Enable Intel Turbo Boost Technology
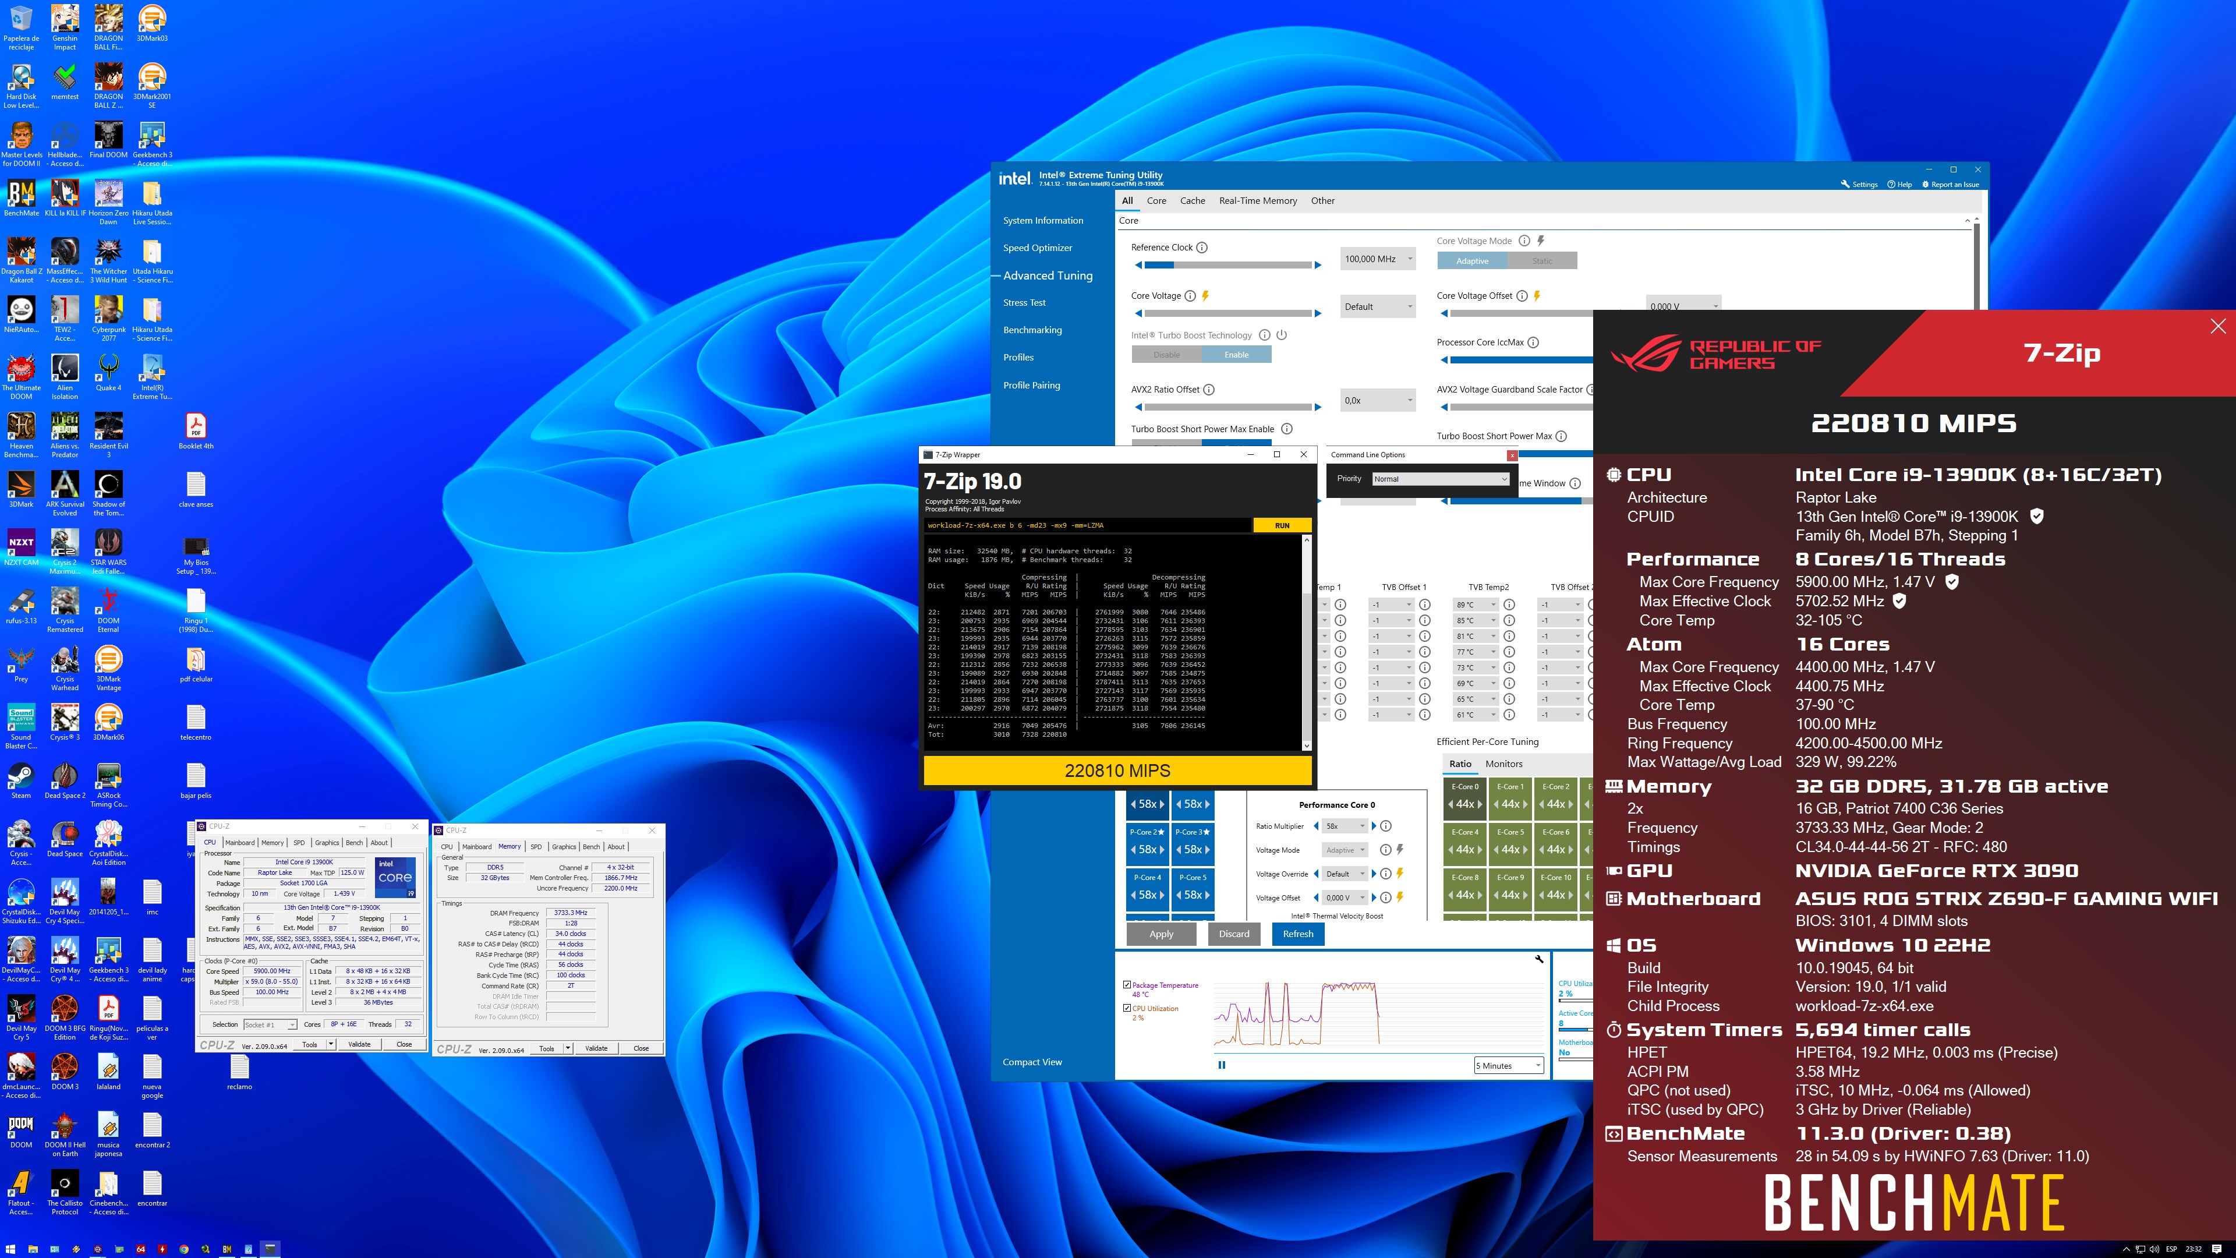 pyautogui.click(x=1236, y=354)
